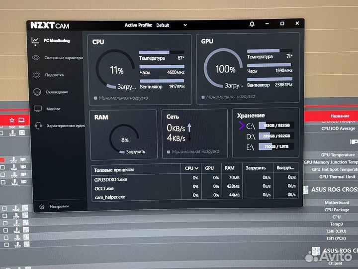Open notifications bell icon in NZXT CAM
This screenshot has width=358, height=269.
[252, 24]
